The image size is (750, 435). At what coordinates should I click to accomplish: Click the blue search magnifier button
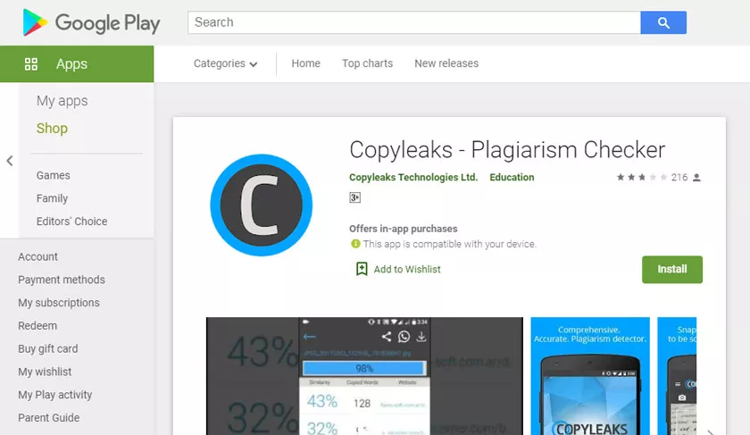coord(663,22)
